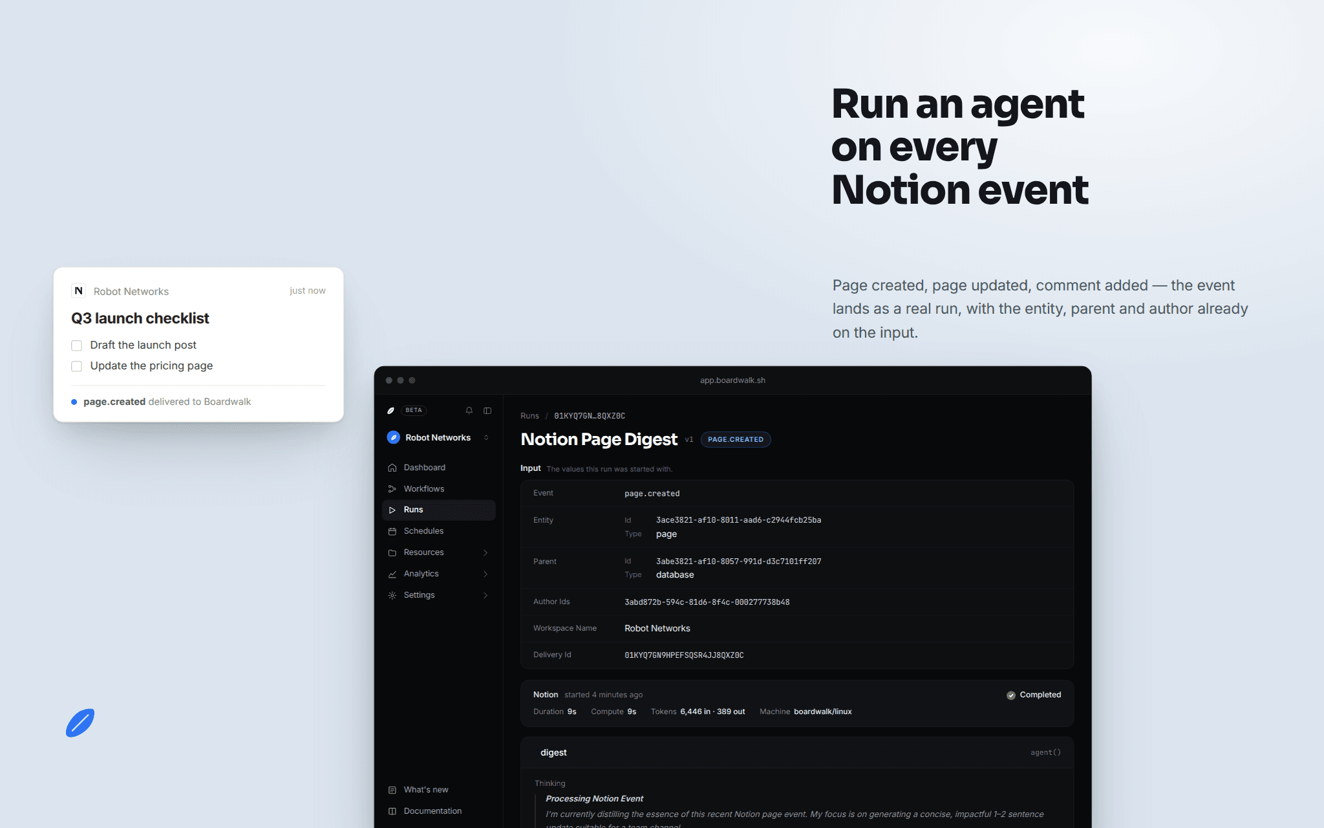The image size is (1324, 828).
Task: Click the Workspace Name value Robot Networks
Action: point(657,629)
